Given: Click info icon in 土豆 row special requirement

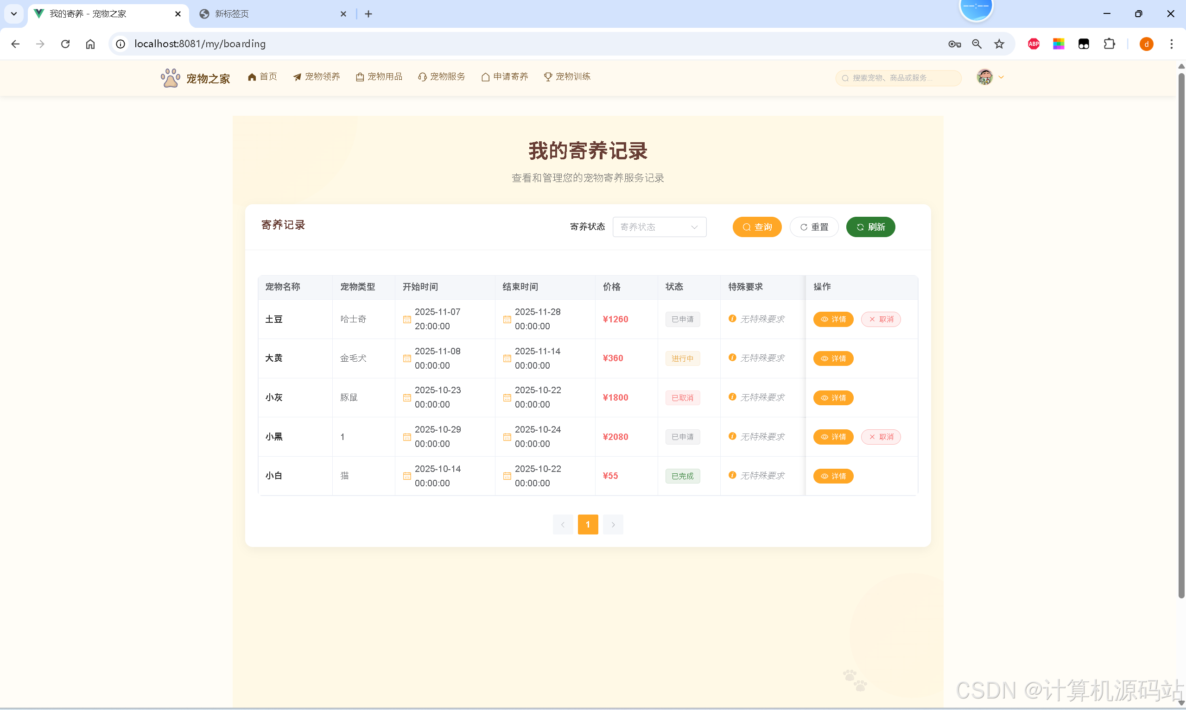Looking at the screenshot, I should tap(732, 319).
